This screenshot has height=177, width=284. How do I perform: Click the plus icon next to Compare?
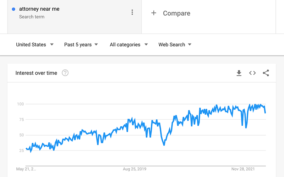pos(154,13)
